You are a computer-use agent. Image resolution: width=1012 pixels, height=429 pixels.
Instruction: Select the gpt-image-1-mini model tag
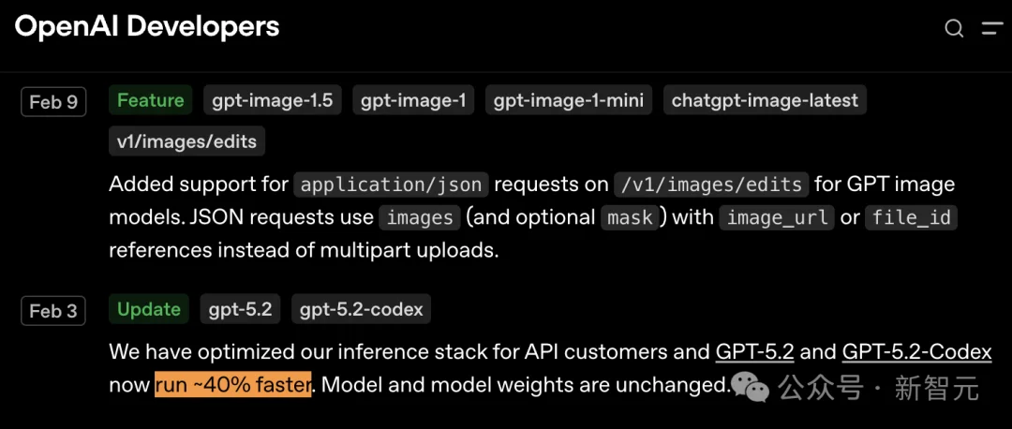[569, 100]
